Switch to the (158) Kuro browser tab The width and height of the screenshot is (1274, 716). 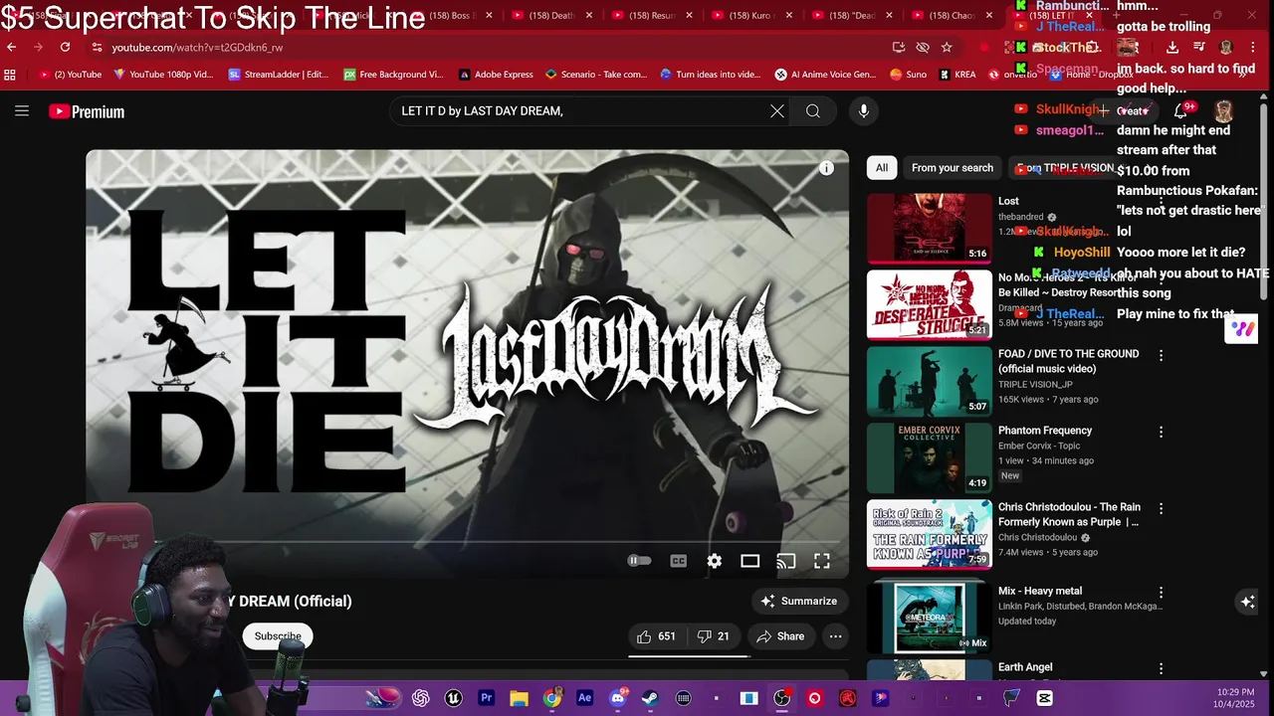point(751,15)
